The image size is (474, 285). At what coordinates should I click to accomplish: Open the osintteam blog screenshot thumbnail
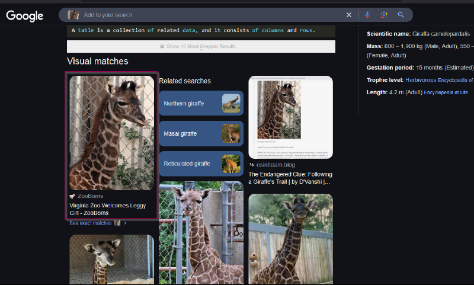(x=290, y=117)
